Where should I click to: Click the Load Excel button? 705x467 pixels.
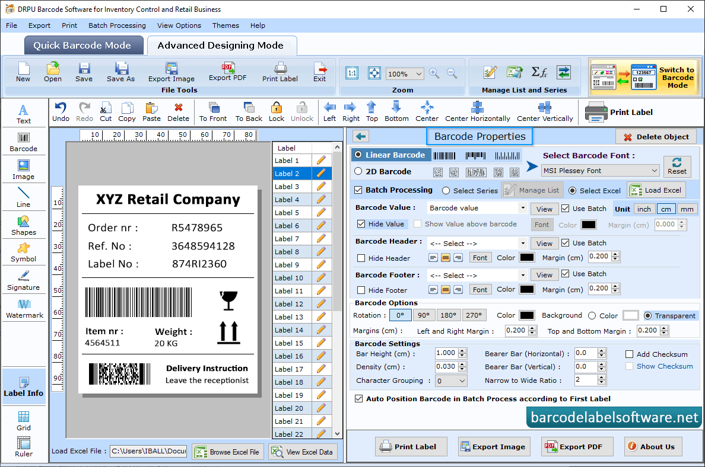pos(656,190)
